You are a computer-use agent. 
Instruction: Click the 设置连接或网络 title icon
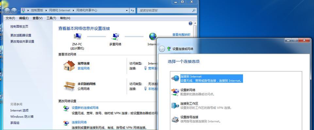[169, 48]
